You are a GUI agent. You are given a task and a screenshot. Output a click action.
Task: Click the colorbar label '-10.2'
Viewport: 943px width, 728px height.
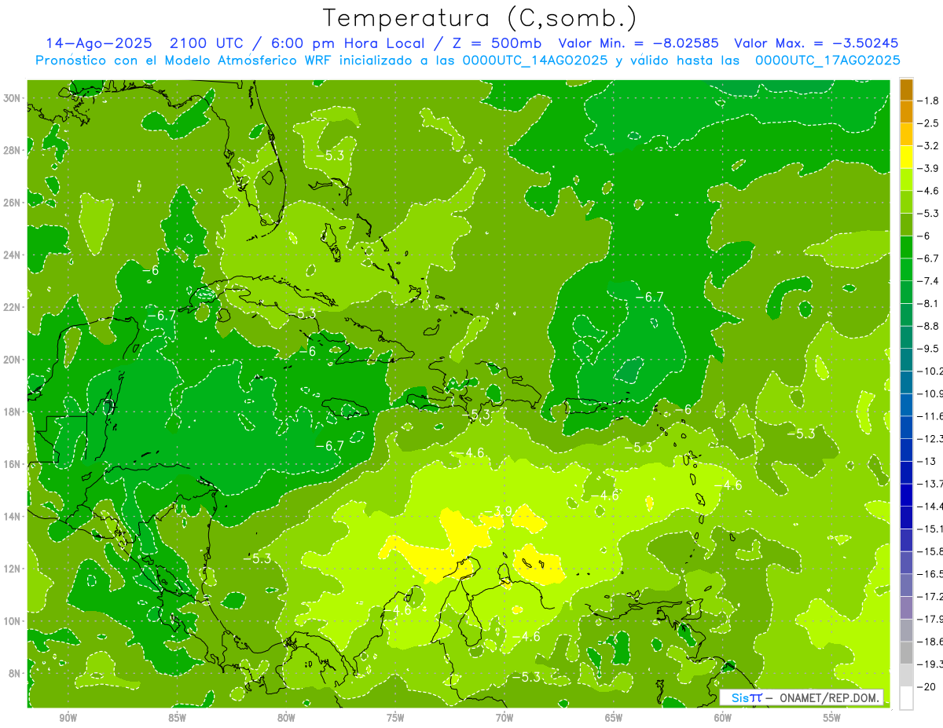point(930,371)
